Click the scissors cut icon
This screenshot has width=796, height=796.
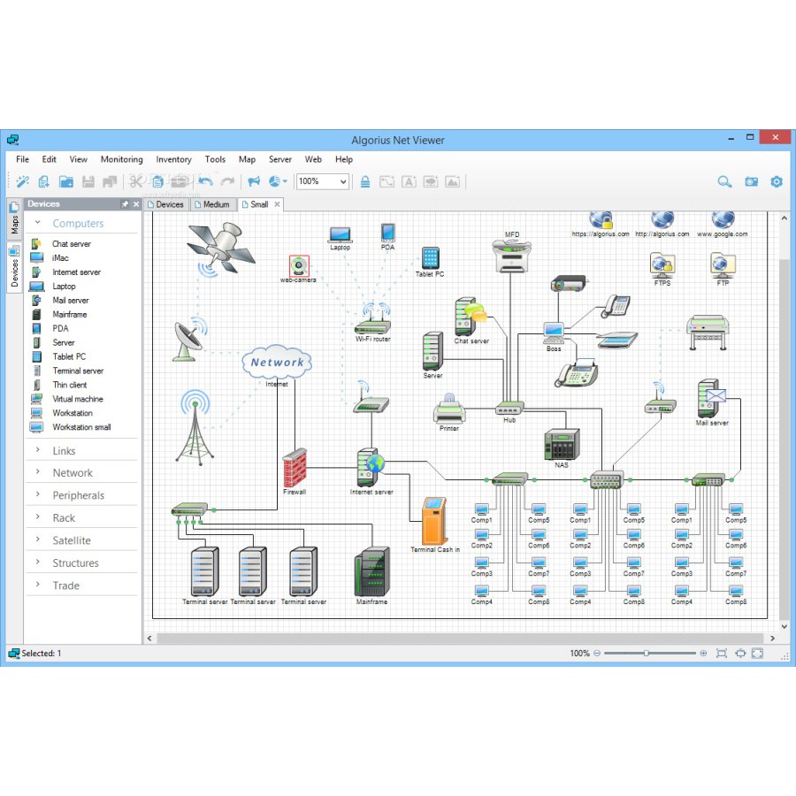pos(135,181)
